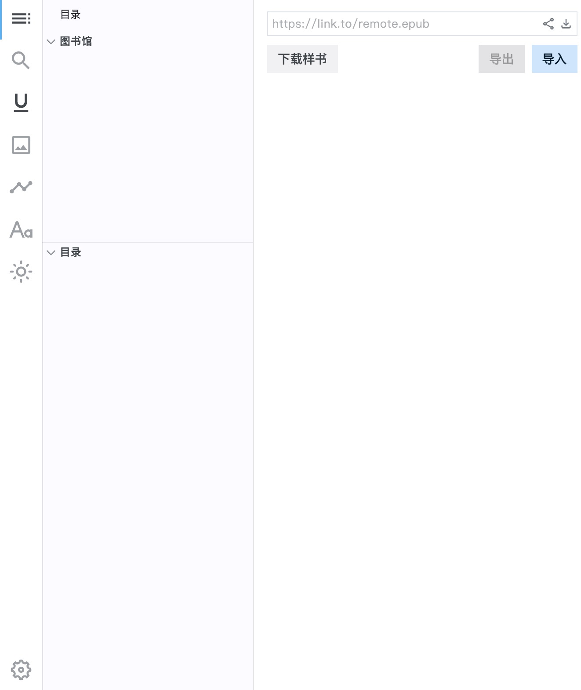Focus the remote epub URL input field
Image resolution: width=581 pixels, height=690 pixels.
[x=404, y=24]
